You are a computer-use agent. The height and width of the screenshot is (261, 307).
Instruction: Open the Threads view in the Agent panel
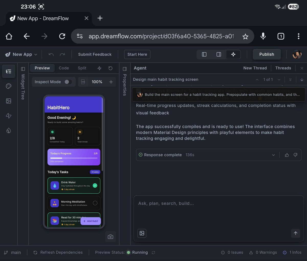coord(283,68)
